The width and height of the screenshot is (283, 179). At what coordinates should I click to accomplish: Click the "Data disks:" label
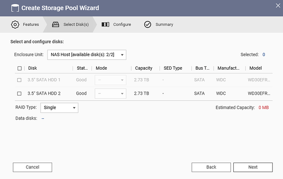[26, 118]
